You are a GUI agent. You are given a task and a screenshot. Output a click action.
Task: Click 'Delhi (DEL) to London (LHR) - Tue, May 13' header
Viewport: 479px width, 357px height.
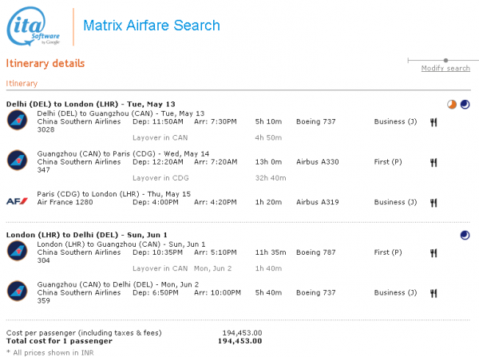[x=91, y=105]
